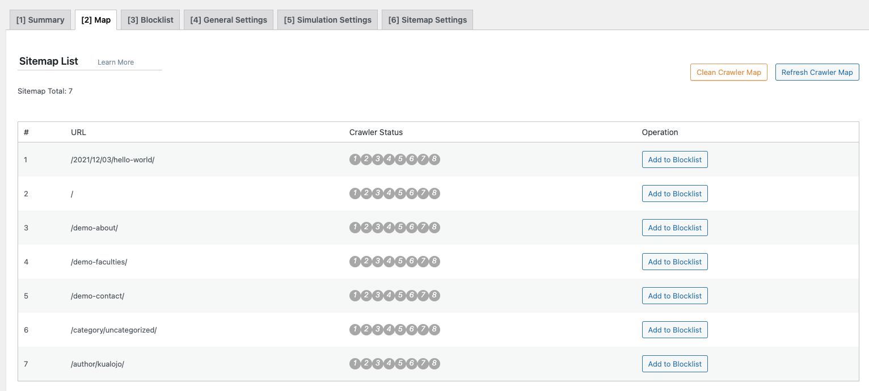Click the /2021/12/03/hello-world/ URL text
Viewport: 869px width, 391px height.
click(113, 160)
